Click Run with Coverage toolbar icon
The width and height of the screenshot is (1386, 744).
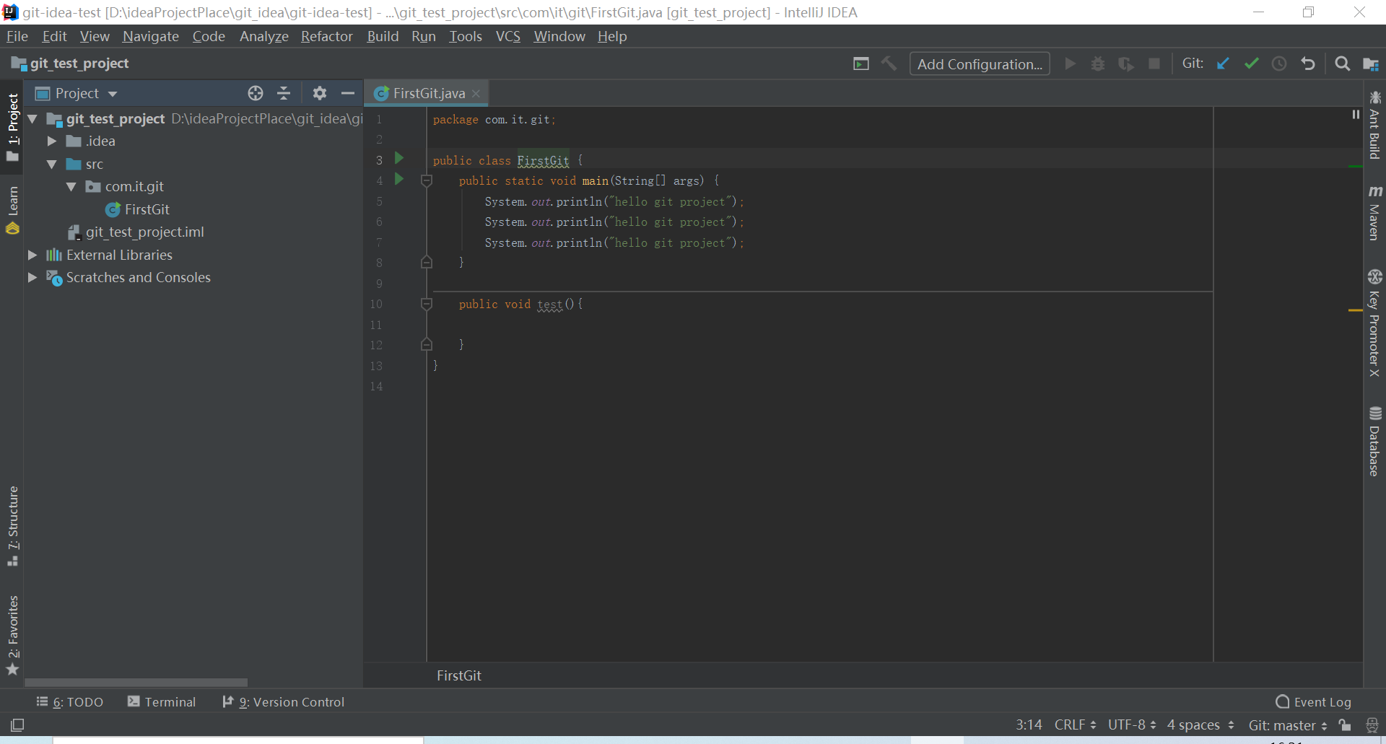tap(1126, 64)
